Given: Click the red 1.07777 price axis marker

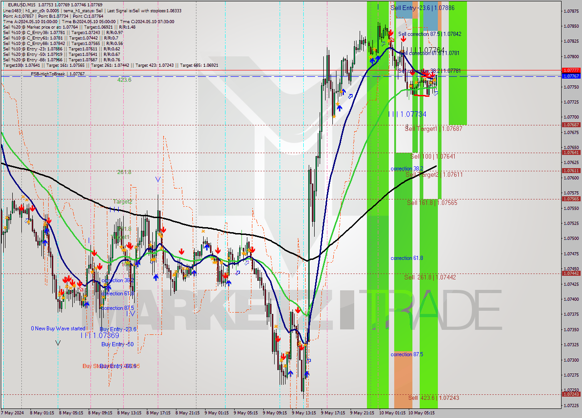Looking at the screenshot, I should click(571, 70).
